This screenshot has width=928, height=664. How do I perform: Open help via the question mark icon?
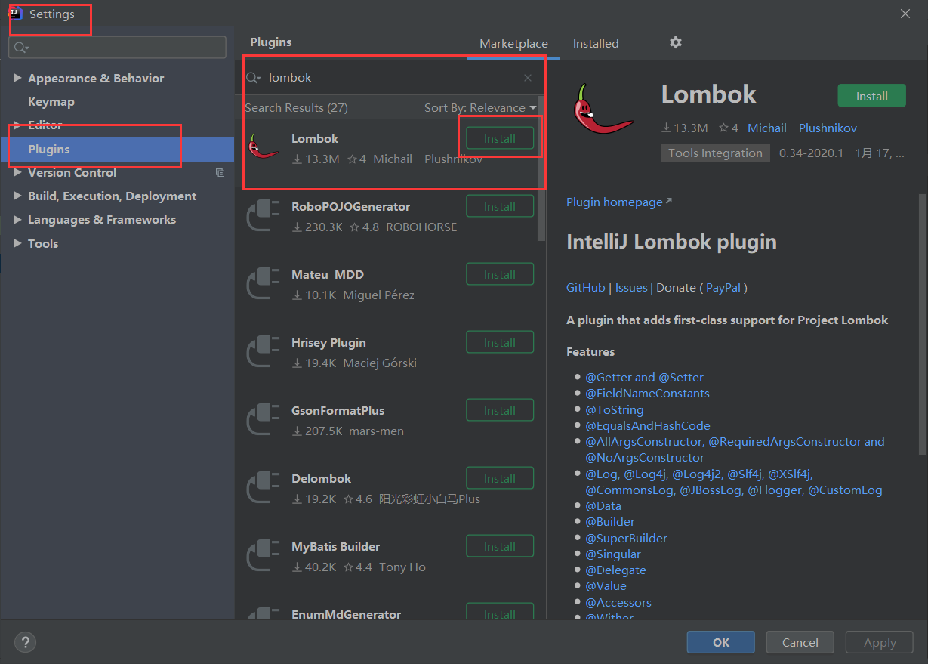(x=25, y=642)
